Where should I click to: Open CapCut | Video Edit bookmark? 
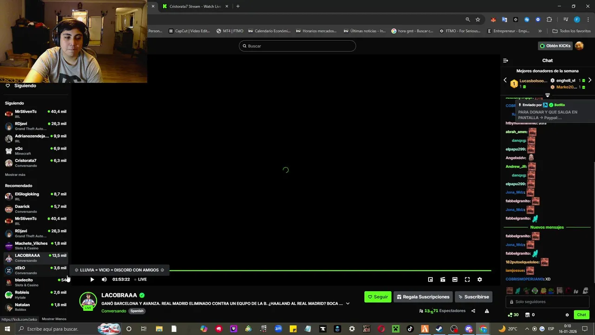pos(189,31)
